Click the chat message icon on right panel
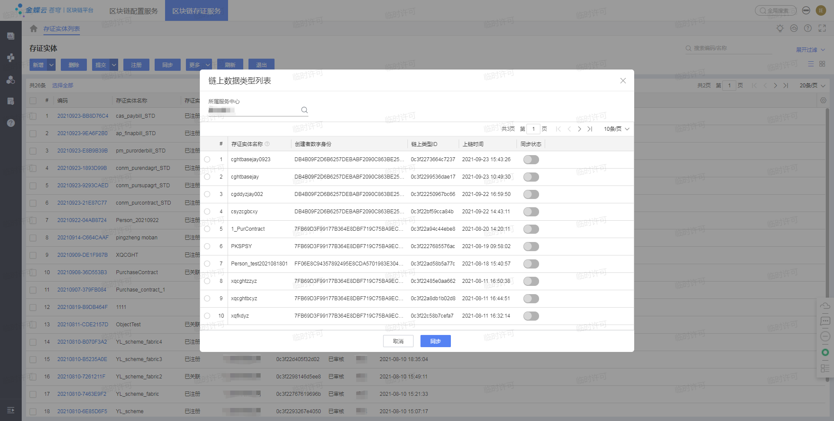 pos(825,321)
